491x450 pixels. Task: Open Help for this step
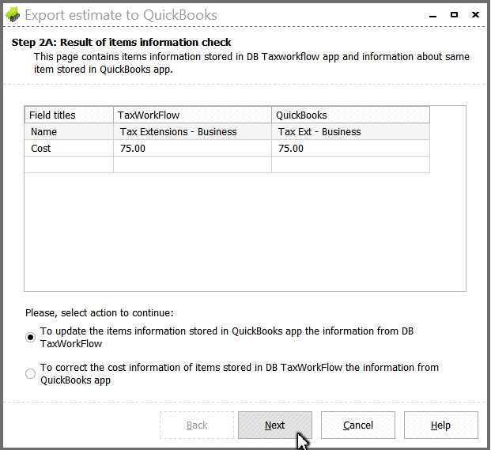tap(441, 425)
